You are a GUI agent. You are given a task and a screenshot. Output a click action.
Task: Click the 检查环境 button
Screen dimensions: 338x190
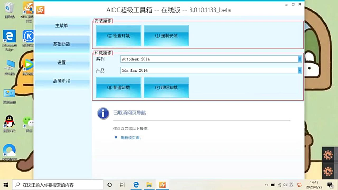pyautogui.click(x=119, y=36)
